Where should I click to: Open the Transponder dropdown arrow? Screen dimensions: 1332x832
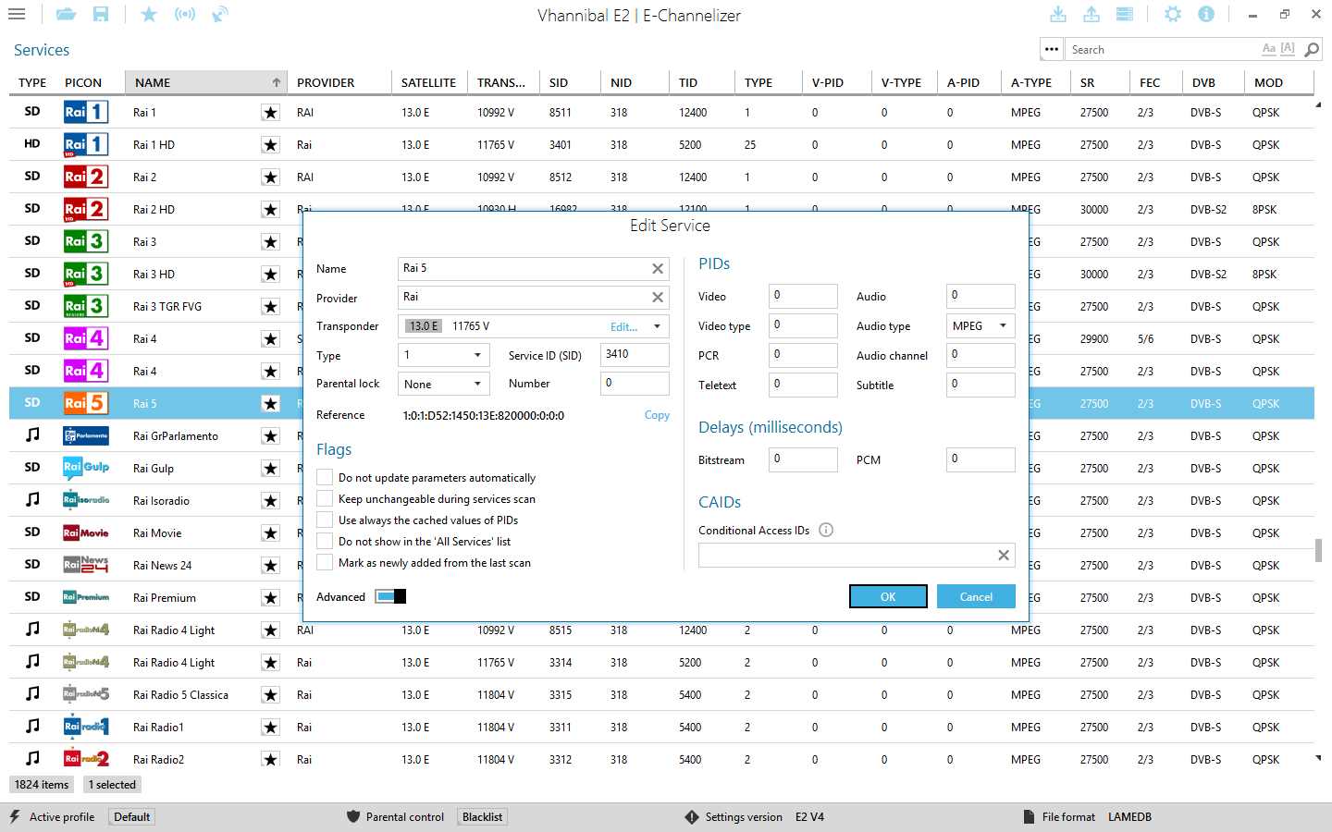pyautogui.click(x=657, y=326)
